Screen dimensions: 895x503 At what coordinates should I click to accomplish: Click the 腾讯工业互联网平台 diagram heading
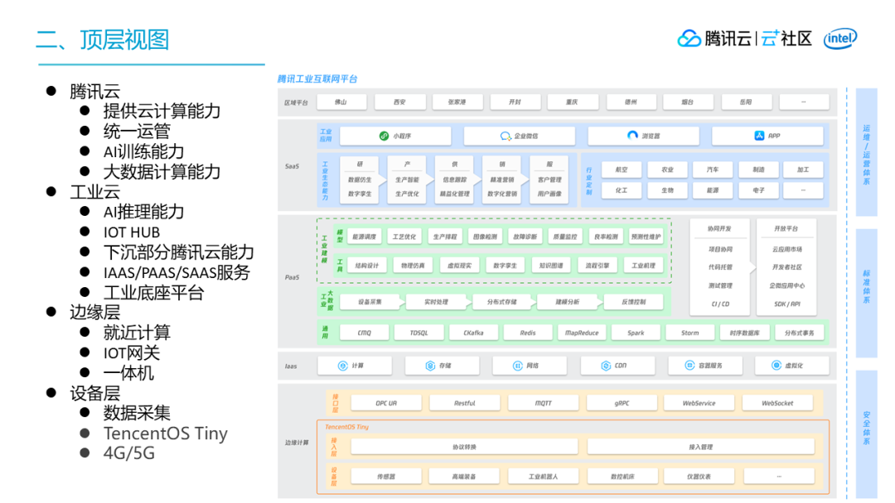(317, 79)
